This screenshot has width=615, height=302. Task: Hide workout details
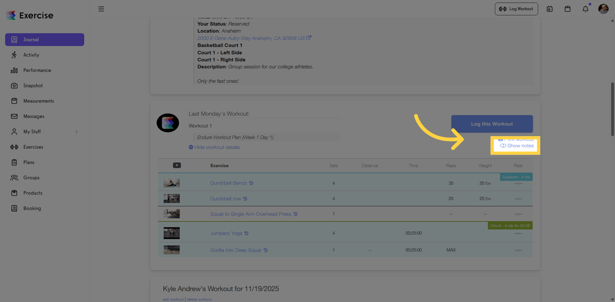click(214, 147)
